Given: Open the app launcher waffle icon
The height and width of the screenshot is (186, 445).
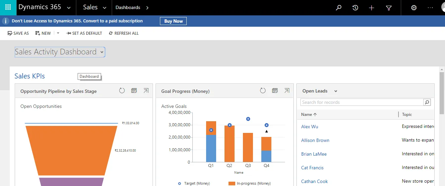Looking at the screenshot, I should pos(8,7).
